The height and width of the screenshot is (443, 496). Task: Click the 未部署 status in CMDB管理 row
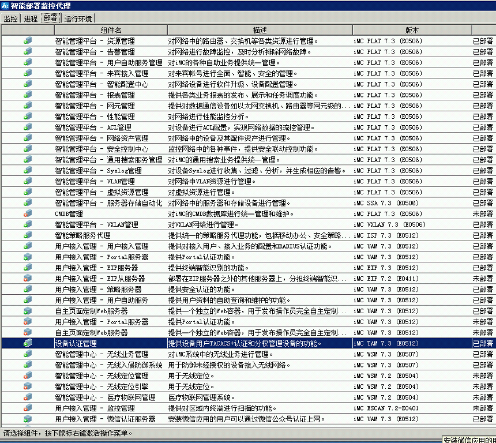[x=483, y=213]
